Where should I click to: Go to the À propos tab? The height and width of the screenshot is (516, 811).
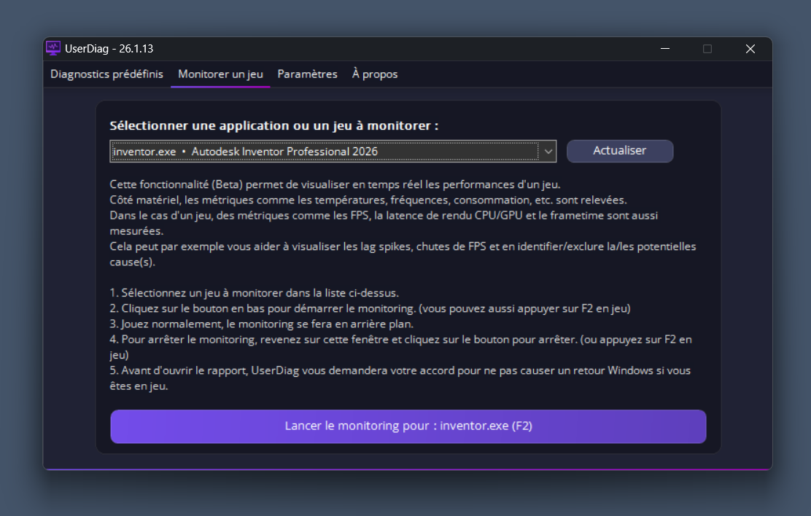(375, 74)
